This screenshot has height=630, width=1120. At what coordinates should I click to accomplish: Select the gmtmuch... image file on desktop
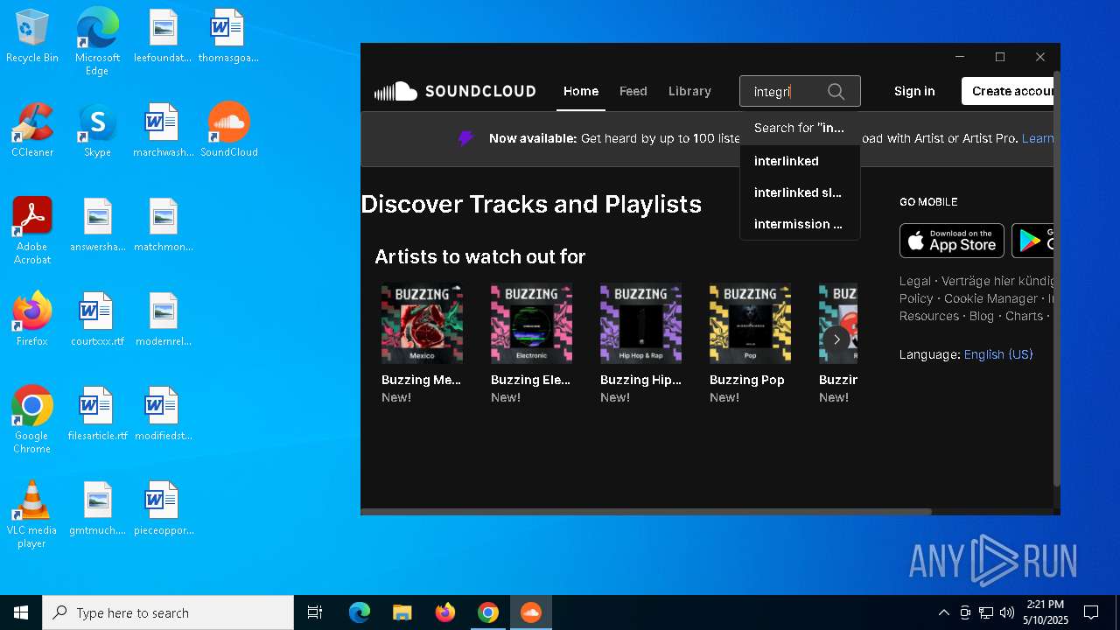pyautogui.click(x=97, y=508)
